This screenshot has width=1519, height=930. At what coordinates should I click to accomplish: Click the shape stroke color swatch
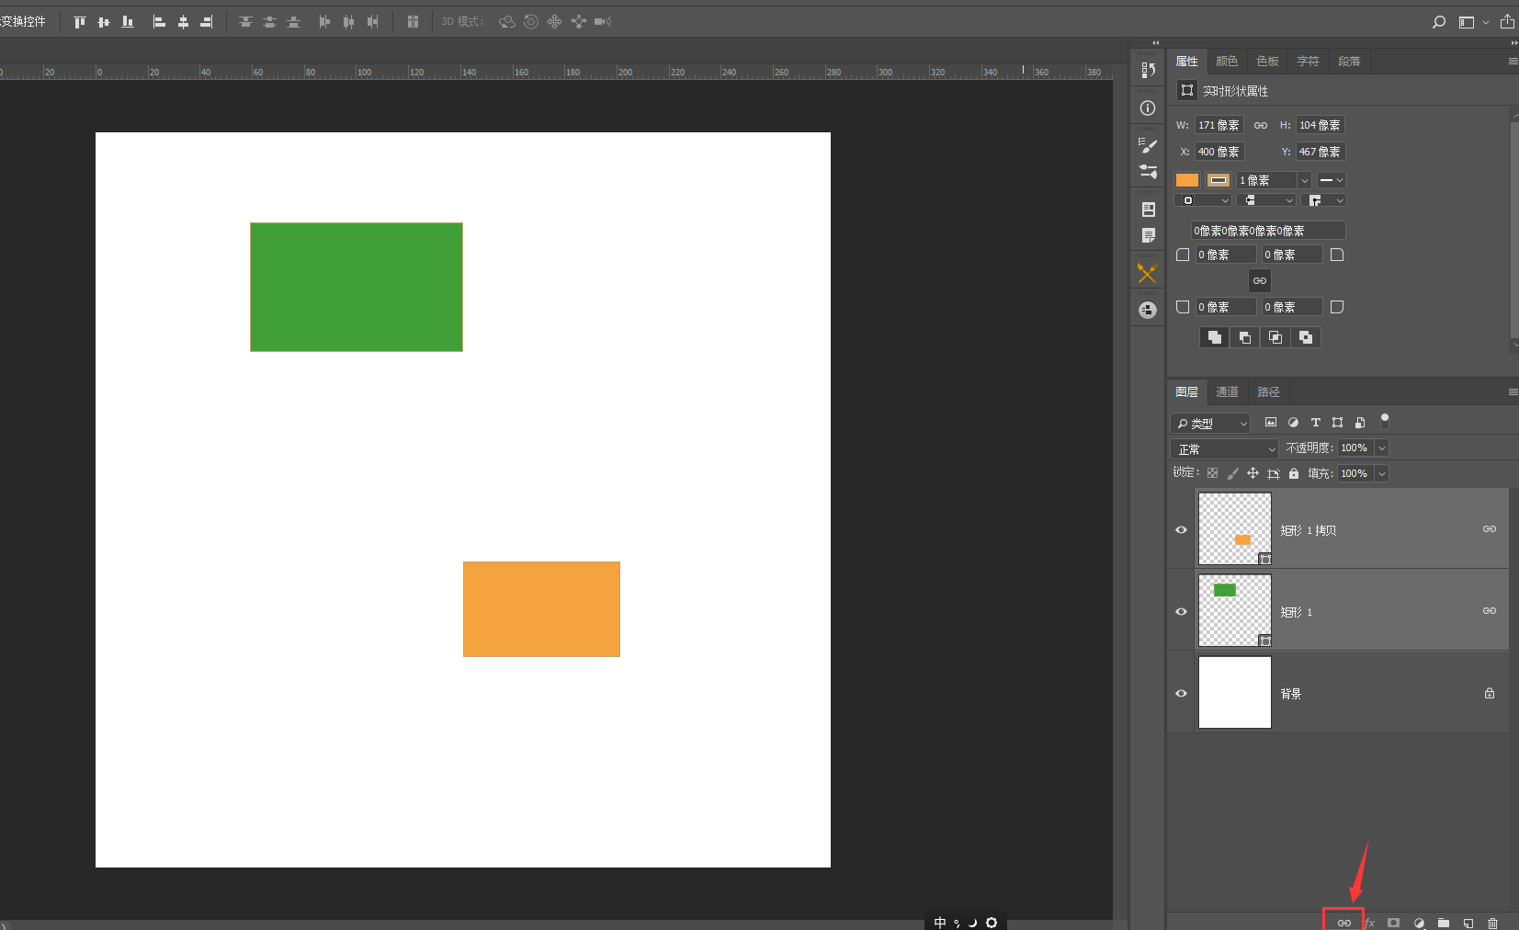point(1219,180)
